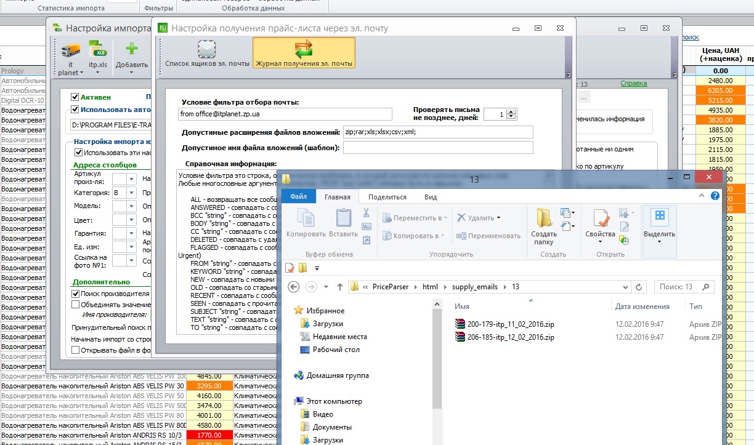Screen dimensions: 754x445
Task: Toggle Открывать файл в фоне checkbox
Action: [76, 350]
